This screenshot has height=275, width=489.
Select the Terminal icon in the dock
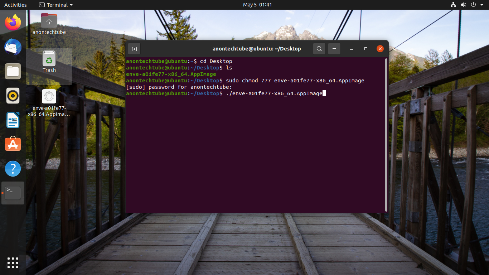13,193
